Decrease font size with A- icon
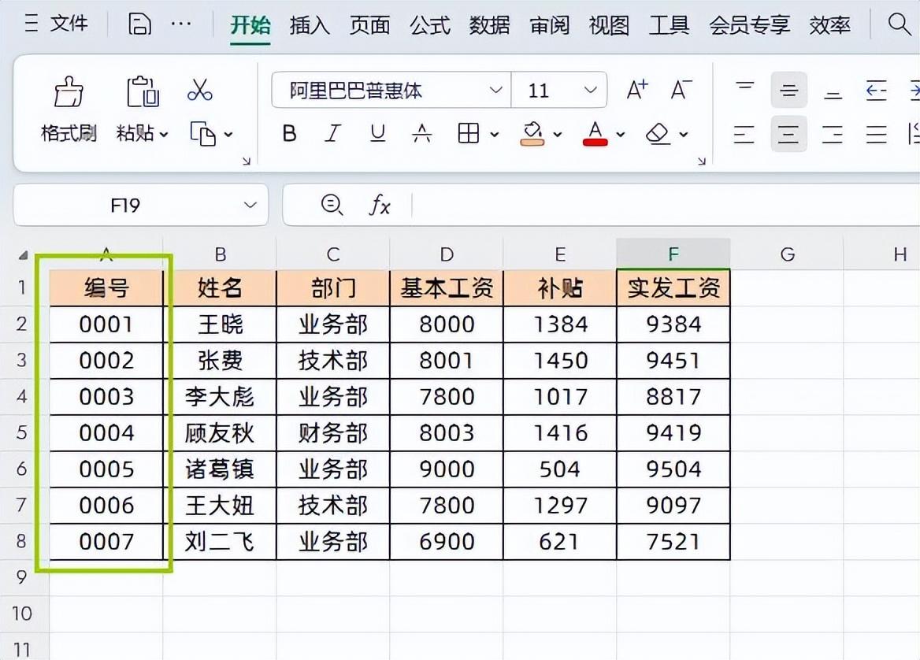 (x=681, y=90)
